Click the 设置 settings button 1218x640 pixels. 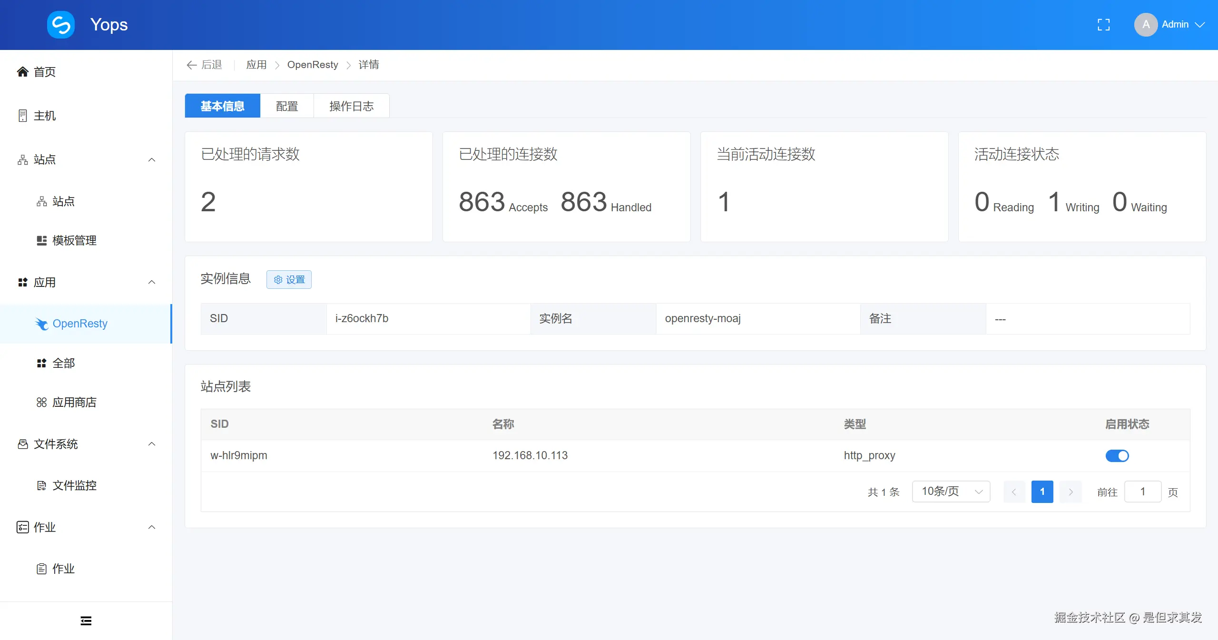[x=289, y=279]
